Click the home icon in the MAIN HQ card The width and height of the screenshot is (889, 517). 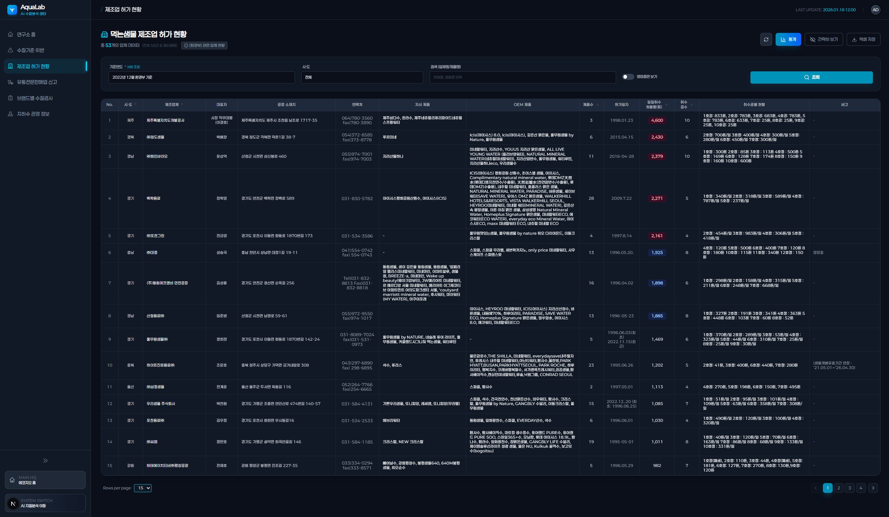point(12,480)
